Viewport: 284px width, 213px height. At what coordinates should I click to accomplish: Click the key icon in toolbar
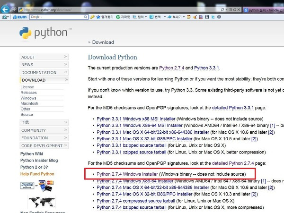[x=92, y=17]
